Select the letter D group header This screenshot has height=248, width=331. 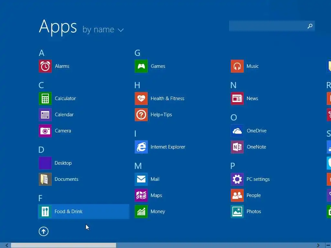(x=41, y=150)
